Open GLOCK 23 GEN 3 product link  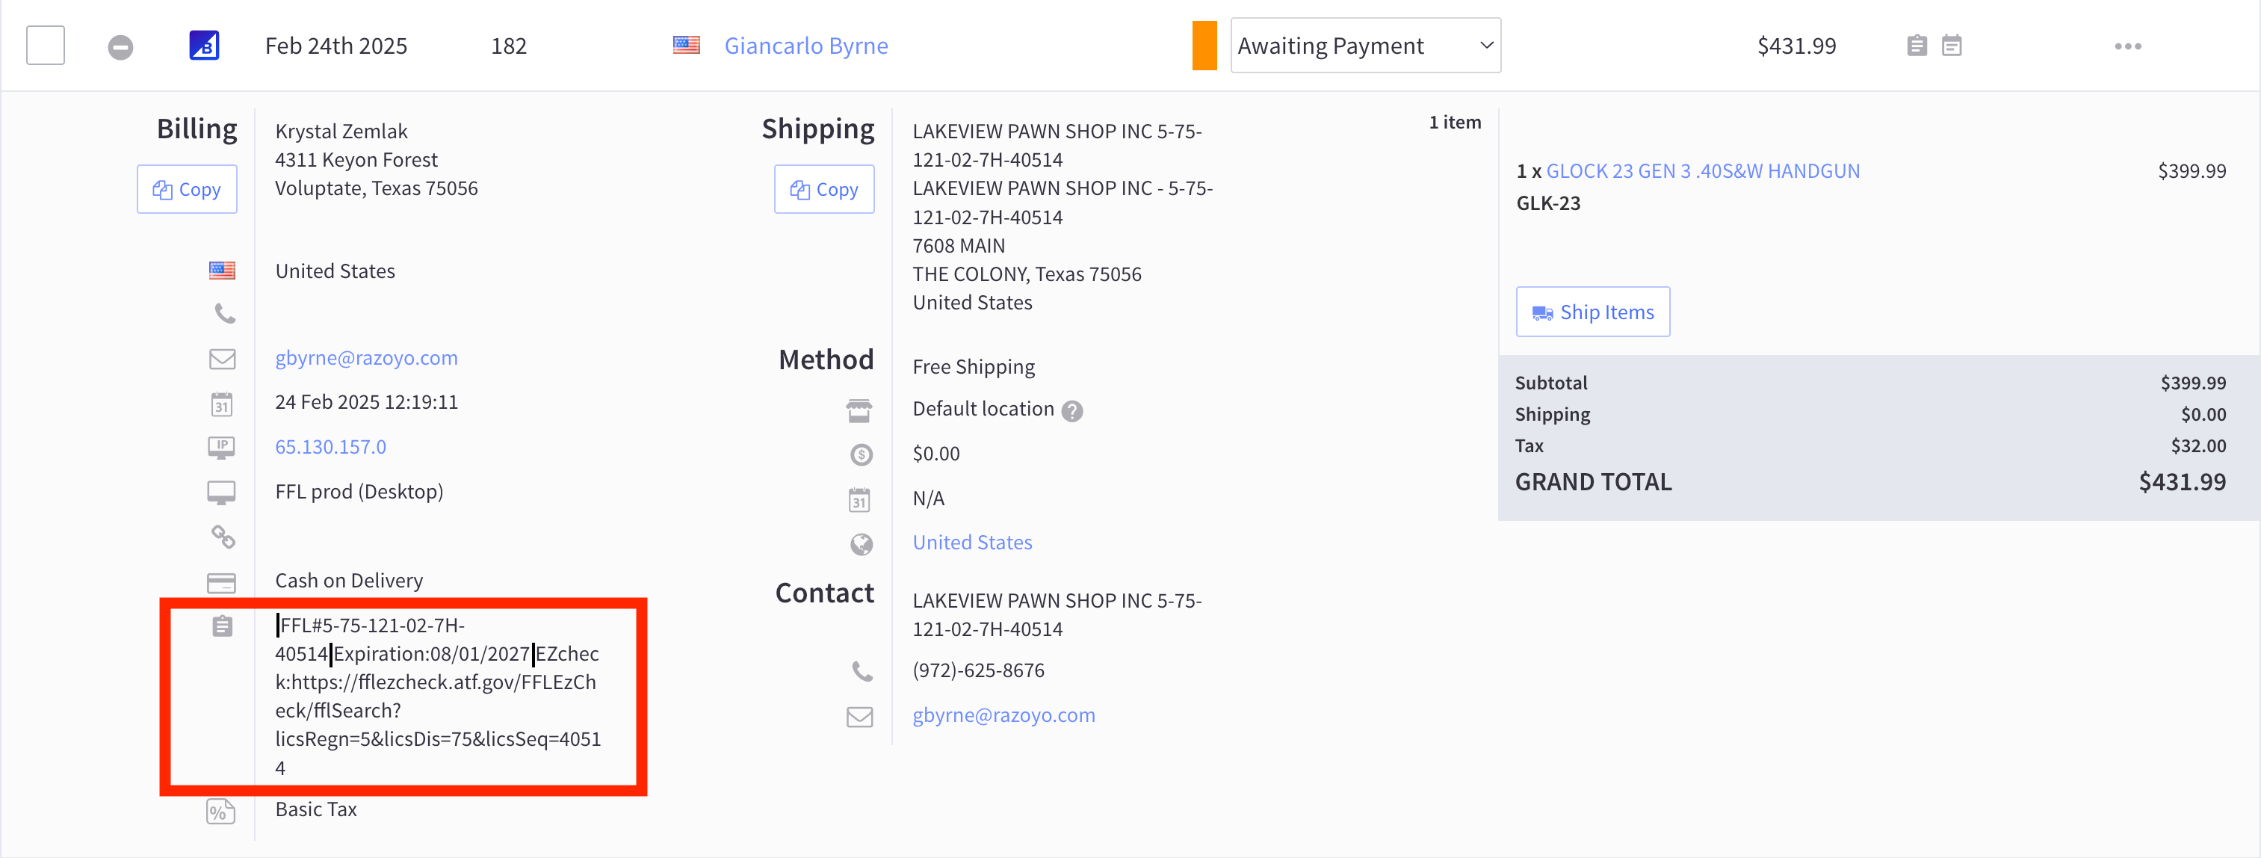(1702, 171)
